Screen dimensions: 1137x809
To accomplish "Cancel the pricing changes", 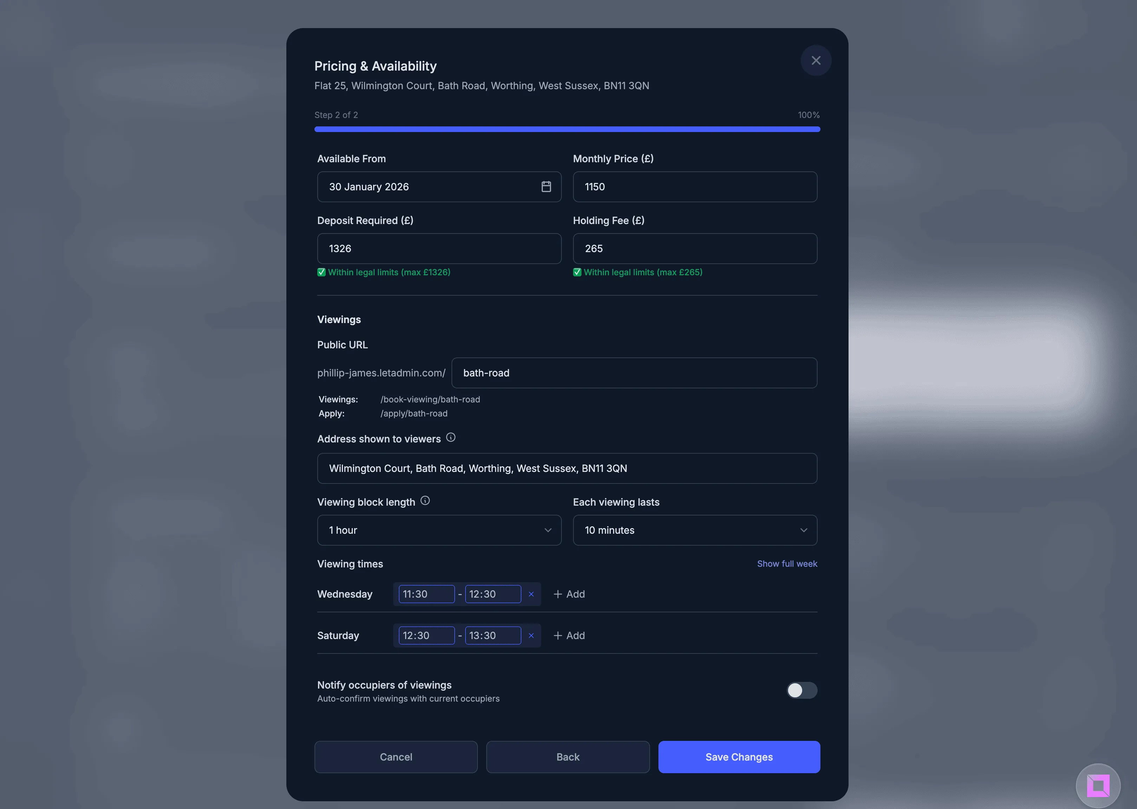I will 396,757.
